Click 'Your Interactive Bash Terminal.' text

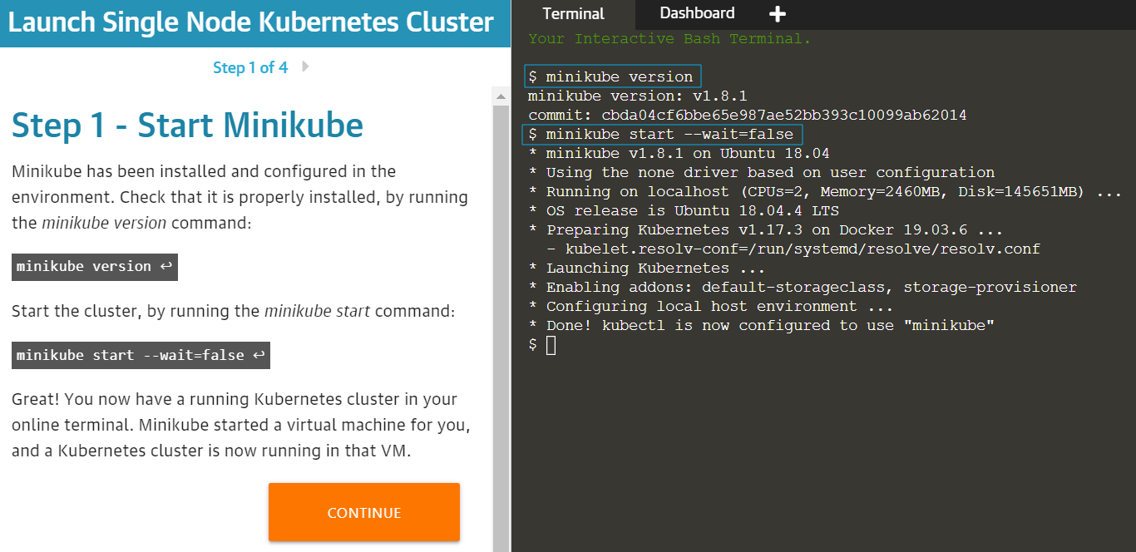click(x=669, y=38)
